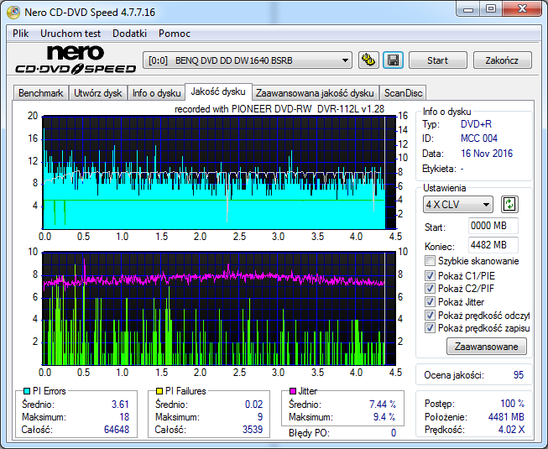The image size is (548, 449).
Task: Switch to the Info o dysku tab
Action: [156, 93]
